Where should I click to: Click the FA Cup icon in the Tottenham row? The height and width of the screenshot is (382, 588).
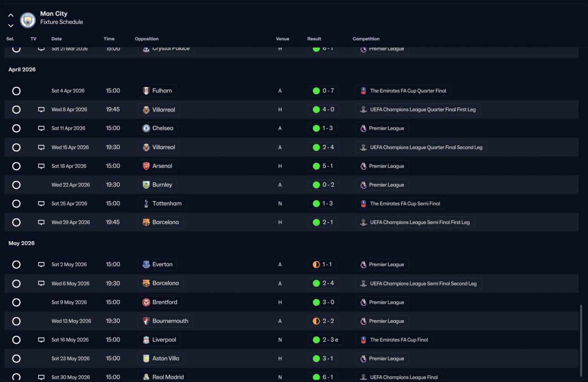(363, 204)
